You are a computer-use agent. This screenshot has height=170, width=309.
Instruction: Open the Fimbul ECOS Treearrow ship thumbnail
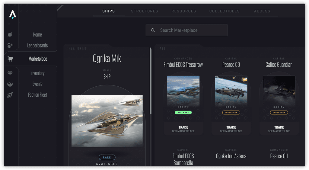(x=183, y=91)
